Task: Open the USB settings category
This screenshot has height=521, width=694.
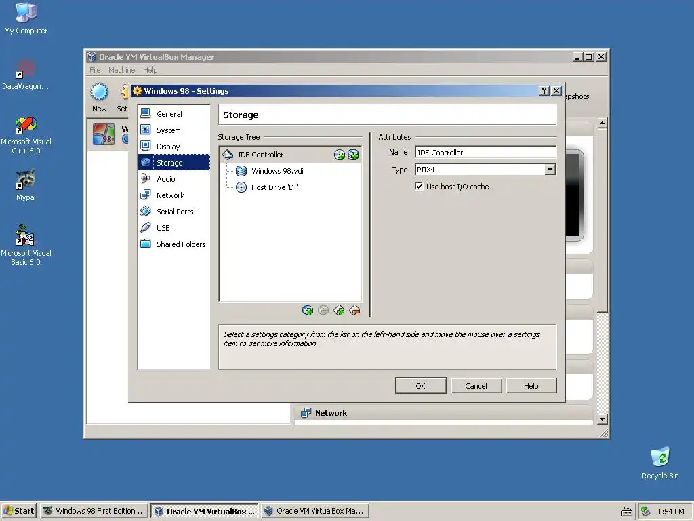Action: pos(173,228)
